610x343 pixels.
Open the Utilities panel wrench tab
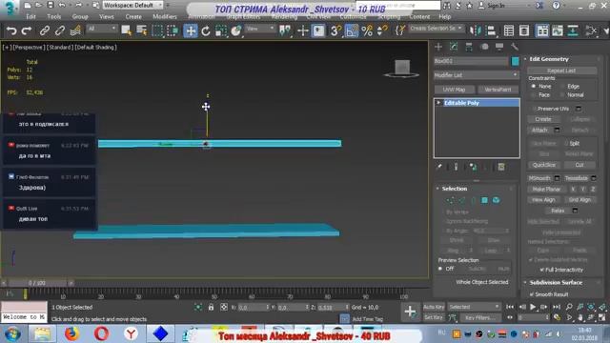pos(515,47)
